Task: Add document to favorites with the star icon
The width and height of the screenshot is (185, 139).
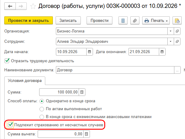Action: (33, 6)
